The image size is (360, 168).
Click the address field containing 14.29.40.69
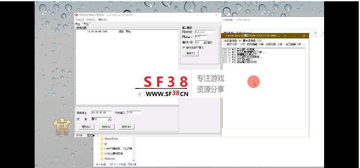pos(101,113)
